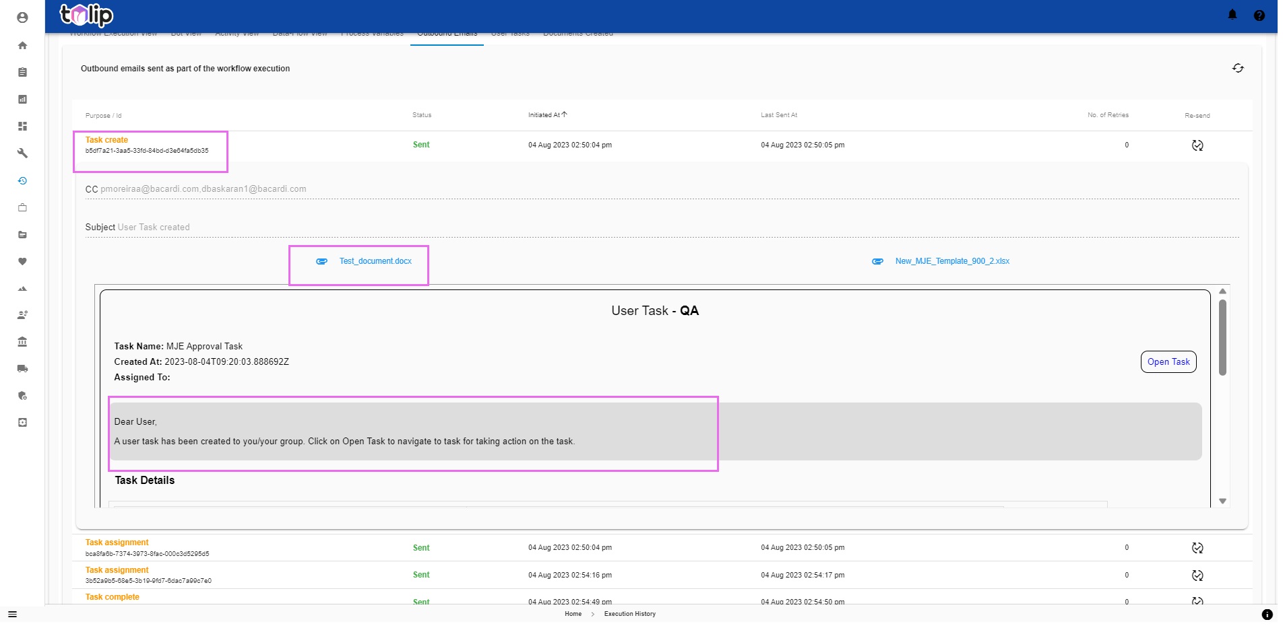Open the briefcase icon in sidebar

22,207
